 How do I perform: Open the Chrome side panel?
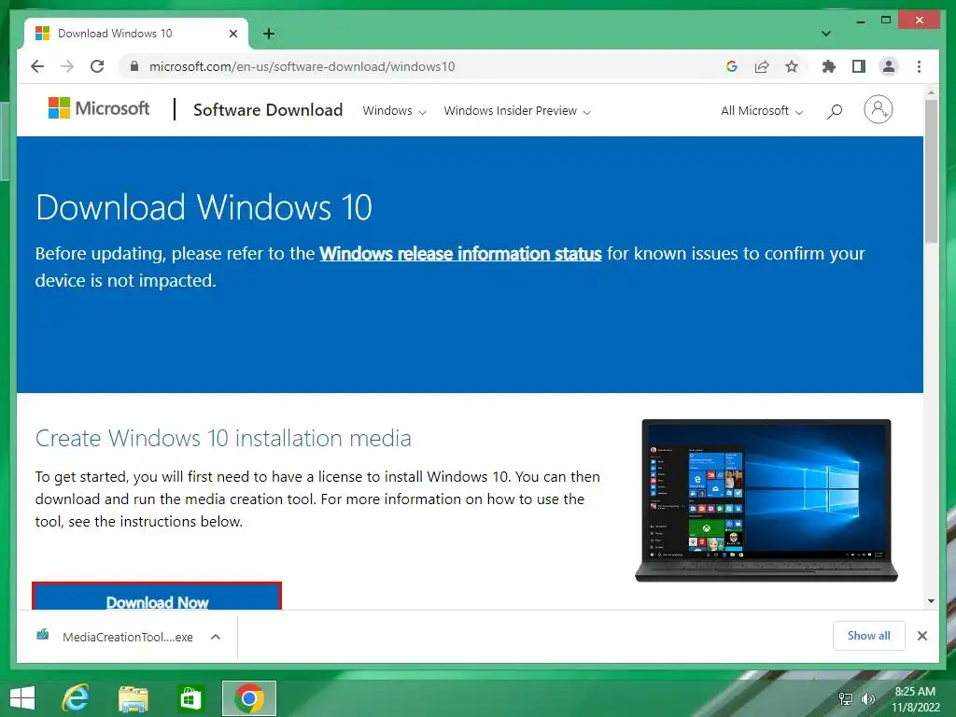pyautogui.click(x=859, y=66)
